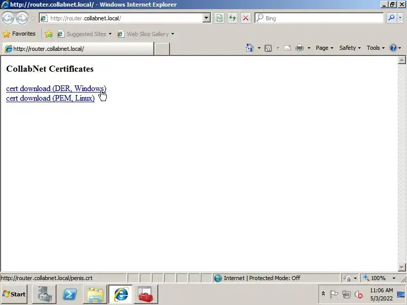Open the Suggested Sites favorite
The width and height of the screenshot is (407, 305).
84,34
